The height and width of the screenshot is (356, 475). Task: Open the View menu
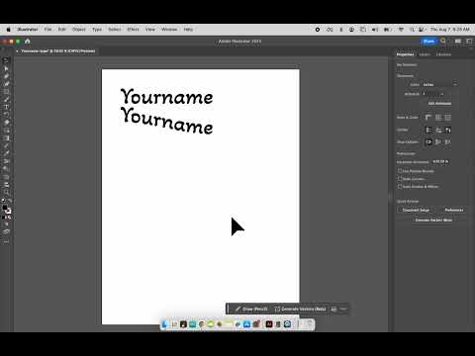150,30
